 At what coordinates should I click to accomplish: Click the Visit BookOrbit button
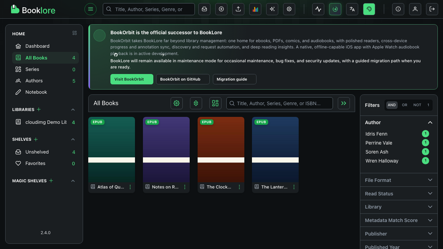[132, 79]
